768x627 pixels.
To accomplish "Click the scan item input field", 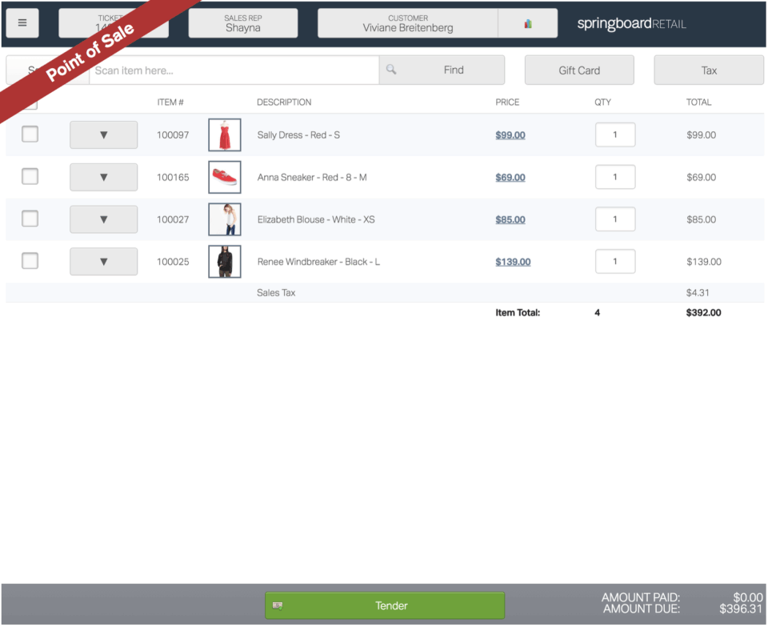I will (x=232, y=70).
